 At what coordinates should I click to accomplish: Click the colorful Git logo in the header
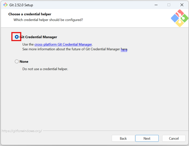[x=179, y=18]
